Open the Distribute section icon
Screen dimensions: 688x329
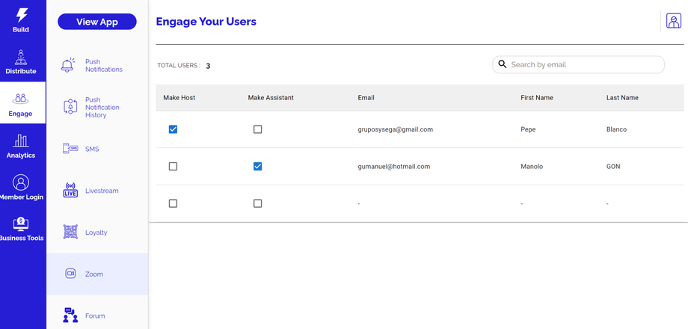tap(21, 57)
